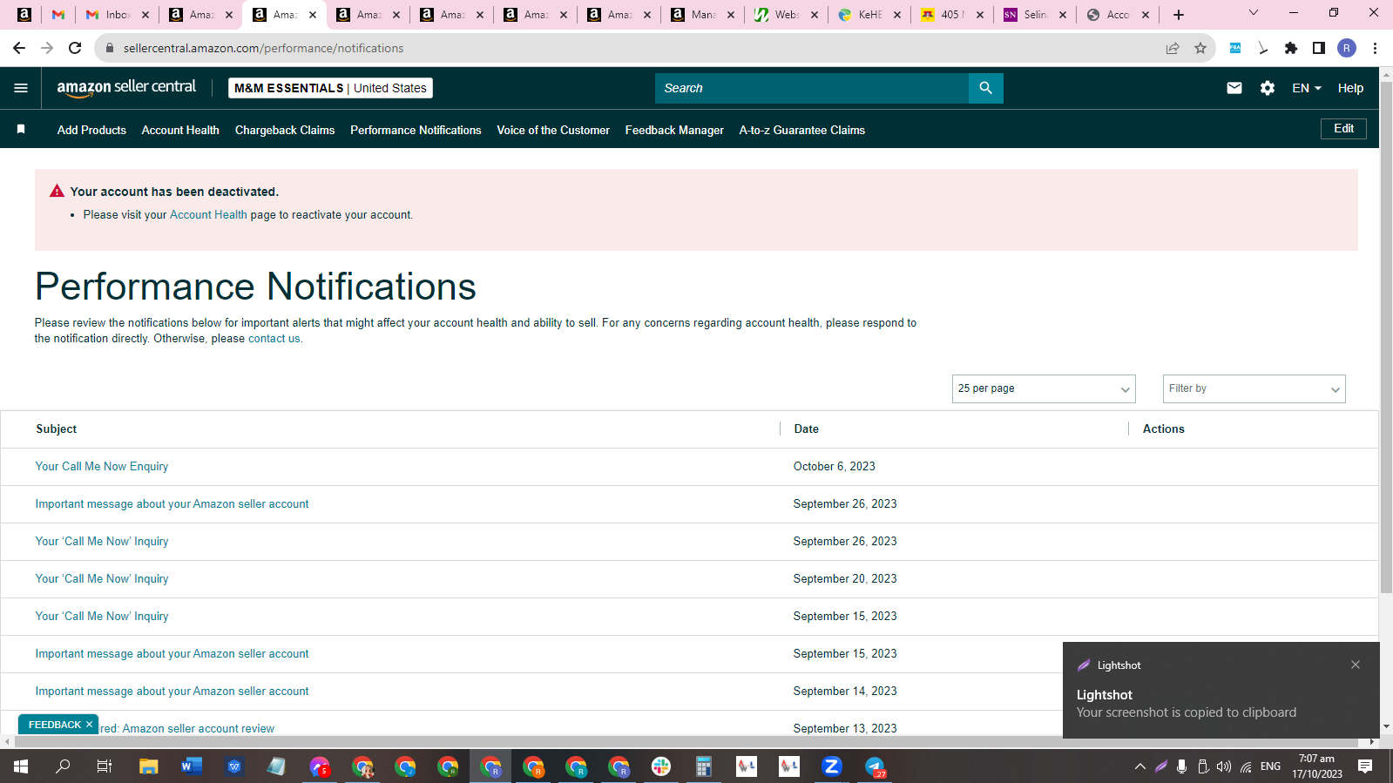The height and width of the screenshot is (783, 1393).
Task: Go to Account Health in nav bar
Action: 180,130
